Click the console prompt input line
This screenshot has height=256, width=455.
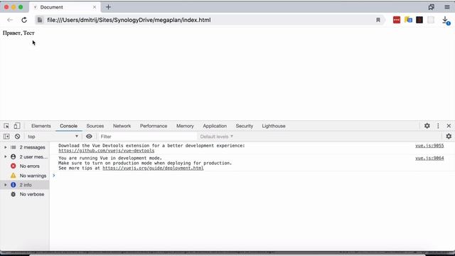click(x=252, y=176)
